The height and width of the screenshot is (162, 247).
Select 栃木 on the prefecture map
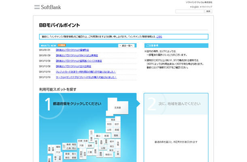click(112, 141)
